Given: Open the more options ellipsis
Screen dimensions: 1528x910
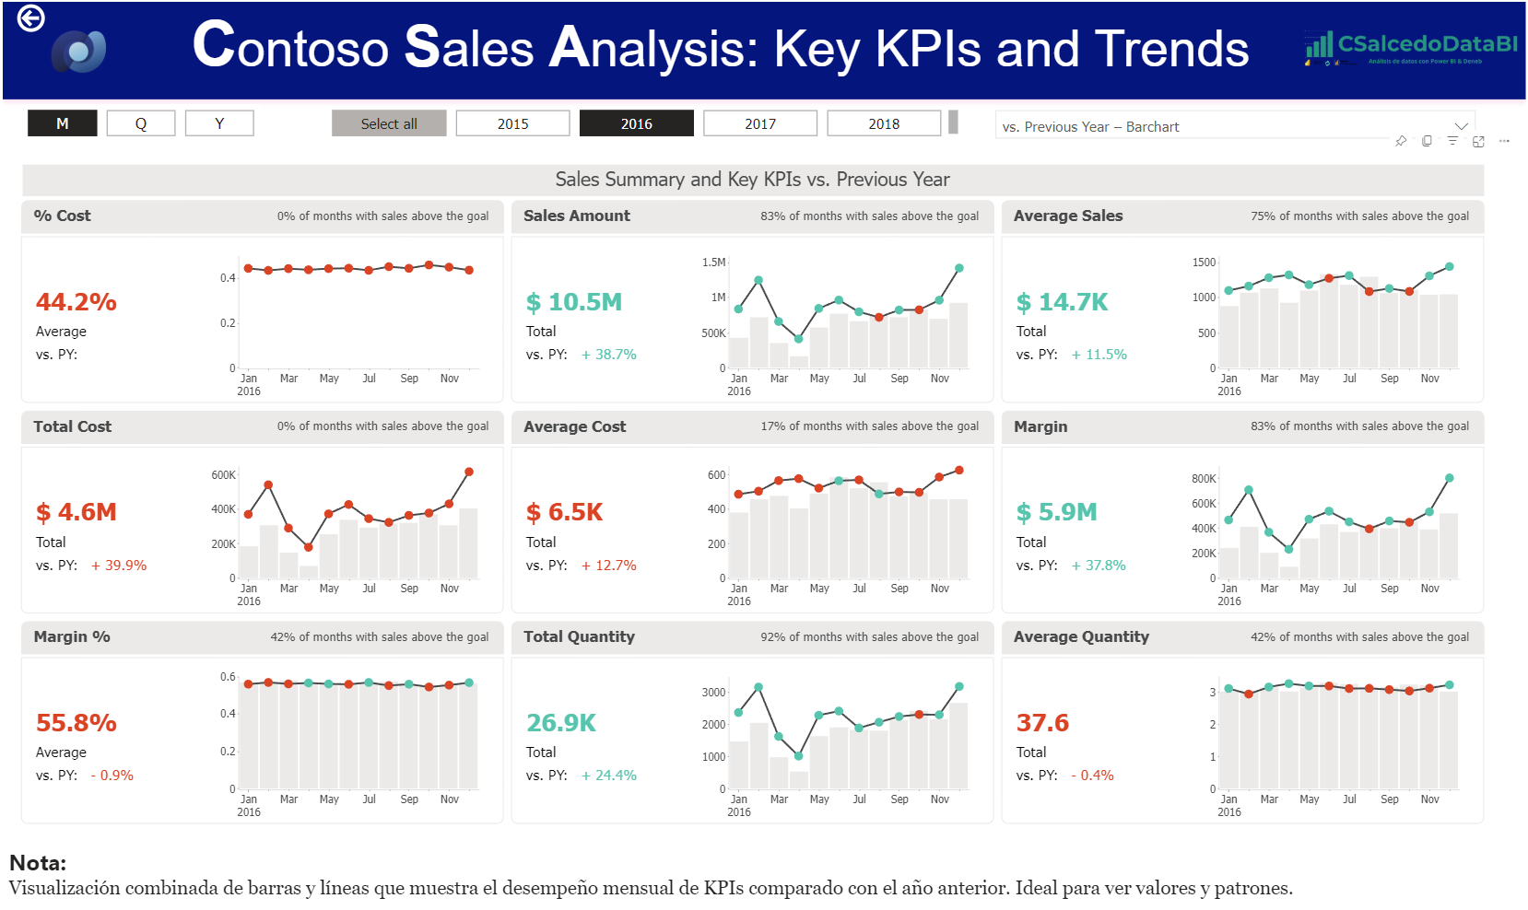Looking at the screenshot, I should pyautogui.click(x=1504, y=141).
